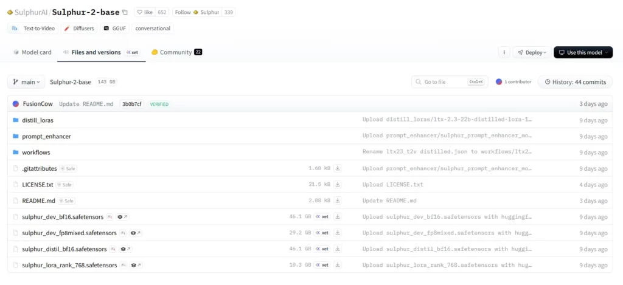623x285 pixels.
Task: Filter by conversational tag
Action: tap(153, 29)
